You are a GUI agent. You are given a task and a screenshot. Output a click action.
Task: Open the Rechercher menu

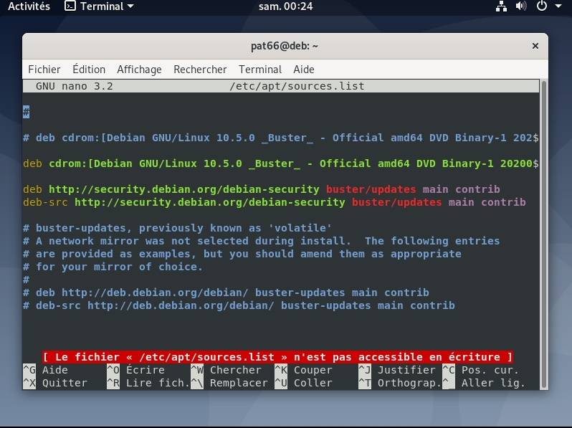click(x=200, y=70)
